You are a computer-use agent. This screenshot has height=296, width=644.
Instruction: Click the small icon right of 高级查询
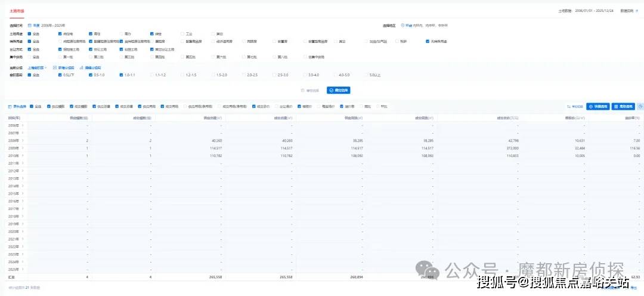[x=640, y=106]
